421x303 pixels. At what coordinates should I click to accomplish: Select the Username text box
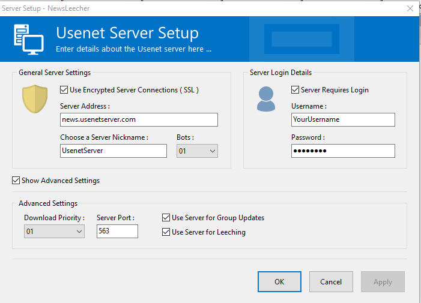[343, 119]
